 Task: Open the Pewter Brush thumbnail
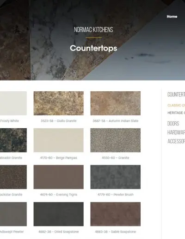pos(116,177)
